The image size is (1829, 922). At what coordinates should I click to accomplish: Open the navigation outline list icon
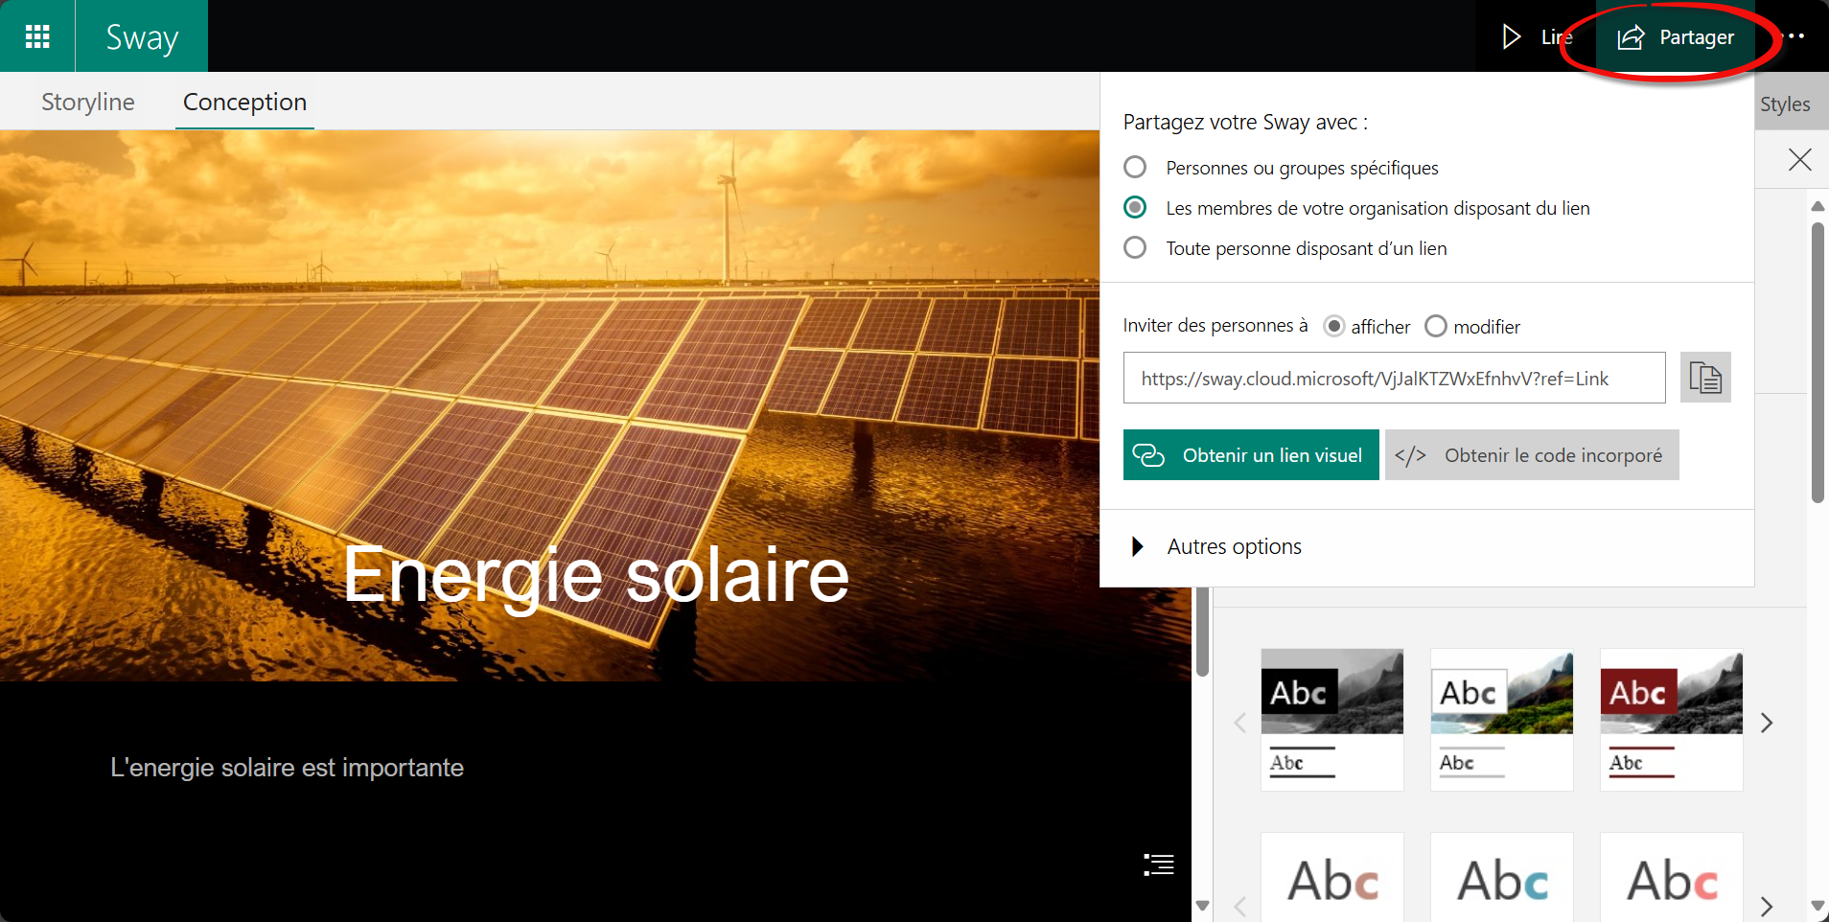coord(1158,864)
